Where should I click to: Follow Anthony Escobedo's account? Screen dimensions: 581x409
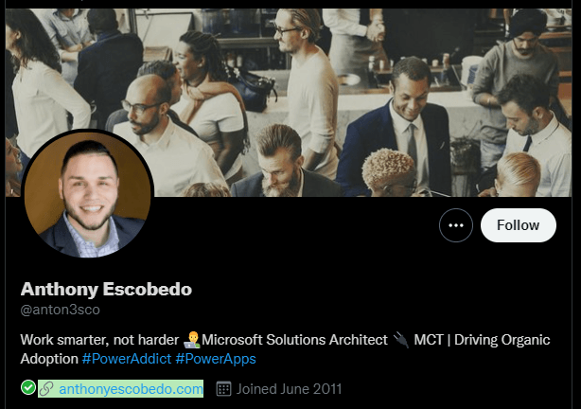pyautogui.click(x=518, y=225)
